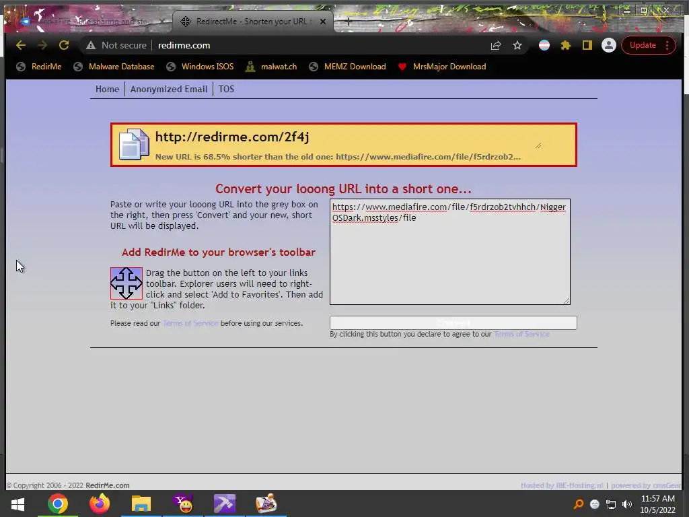The width and height of the screenshot is (689, 517).
Task: Click the Update button in Chrome toolbar
Action: click(643, 45)
